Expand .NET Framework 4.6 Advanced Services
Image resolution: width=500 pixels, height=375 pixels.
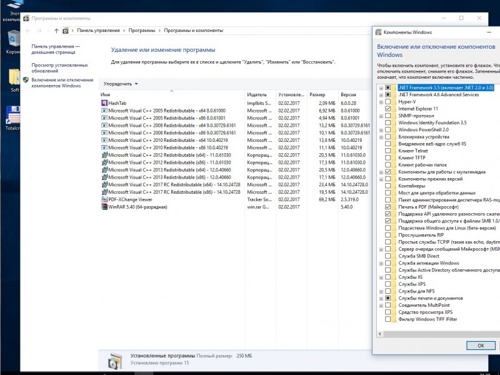pyautogui.click(x=381, y=95)
